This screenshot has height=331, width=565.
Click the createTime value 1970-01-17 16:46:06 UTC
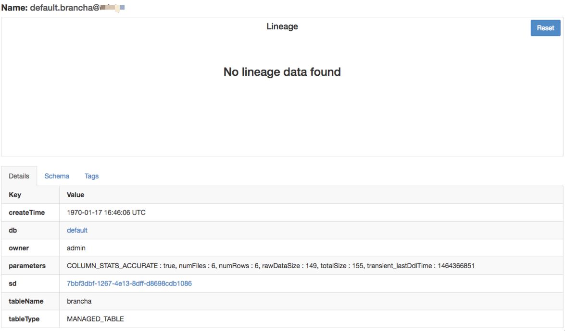click(x=107, y=213)
